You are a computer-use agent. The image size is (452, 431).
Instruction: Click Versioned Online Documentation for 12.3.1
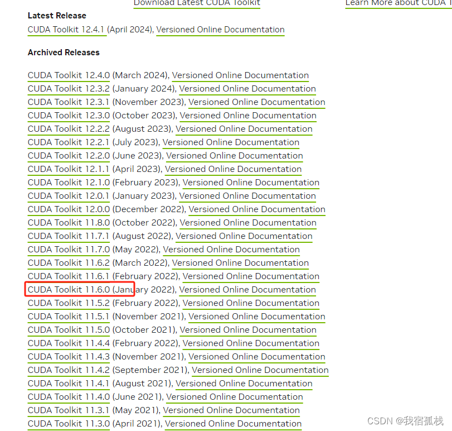(x=256, y=102)
